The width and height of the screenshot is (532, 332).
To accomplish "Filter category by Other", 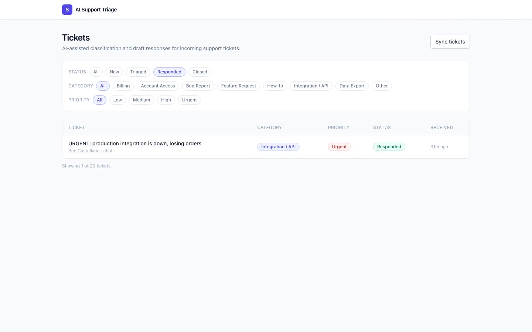I will tap(382, 86).
